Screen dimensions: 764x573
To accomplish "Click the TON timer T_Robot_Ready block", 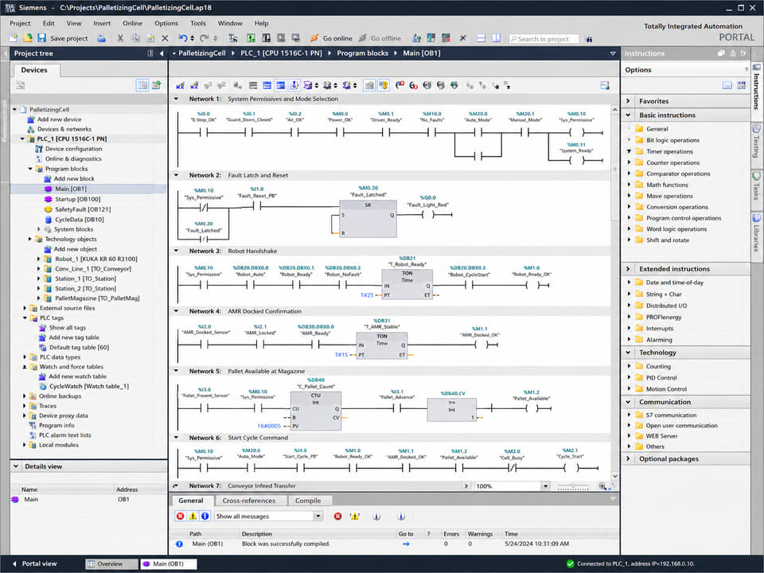I will click(x=407, y=285).
